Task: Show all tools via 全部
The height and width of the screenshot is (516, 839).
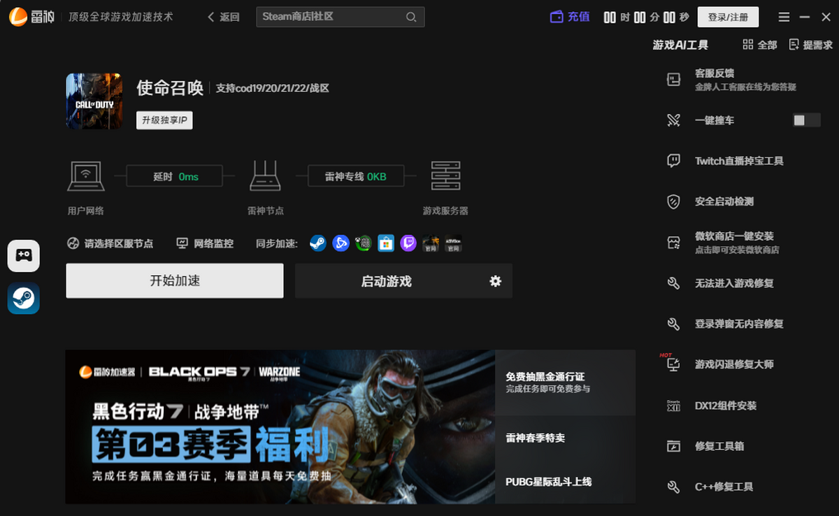Action: pos(760,45)
